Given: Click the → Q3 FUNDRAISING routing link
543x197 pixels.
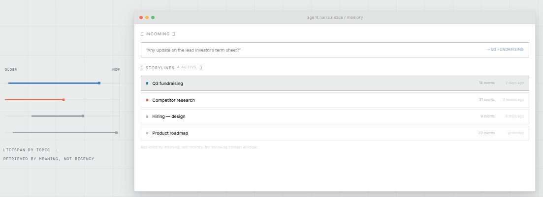Looking at the screenshot, I should tap(504, 50).
